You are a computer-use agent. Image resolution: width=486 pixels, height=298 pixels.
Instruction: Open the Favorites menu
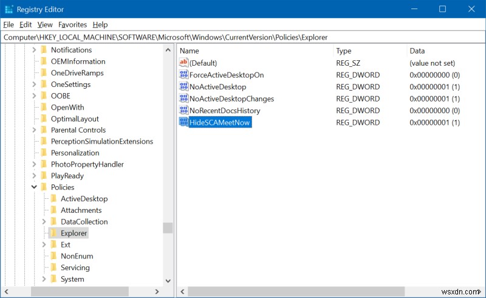[72, 24]
